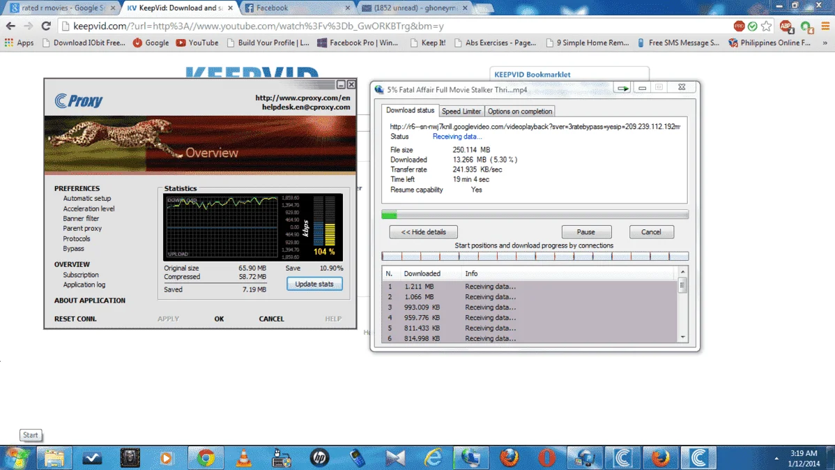Reload the KeepVid page
This screenshot has width=835, height=470.
[x=46, y=26]
